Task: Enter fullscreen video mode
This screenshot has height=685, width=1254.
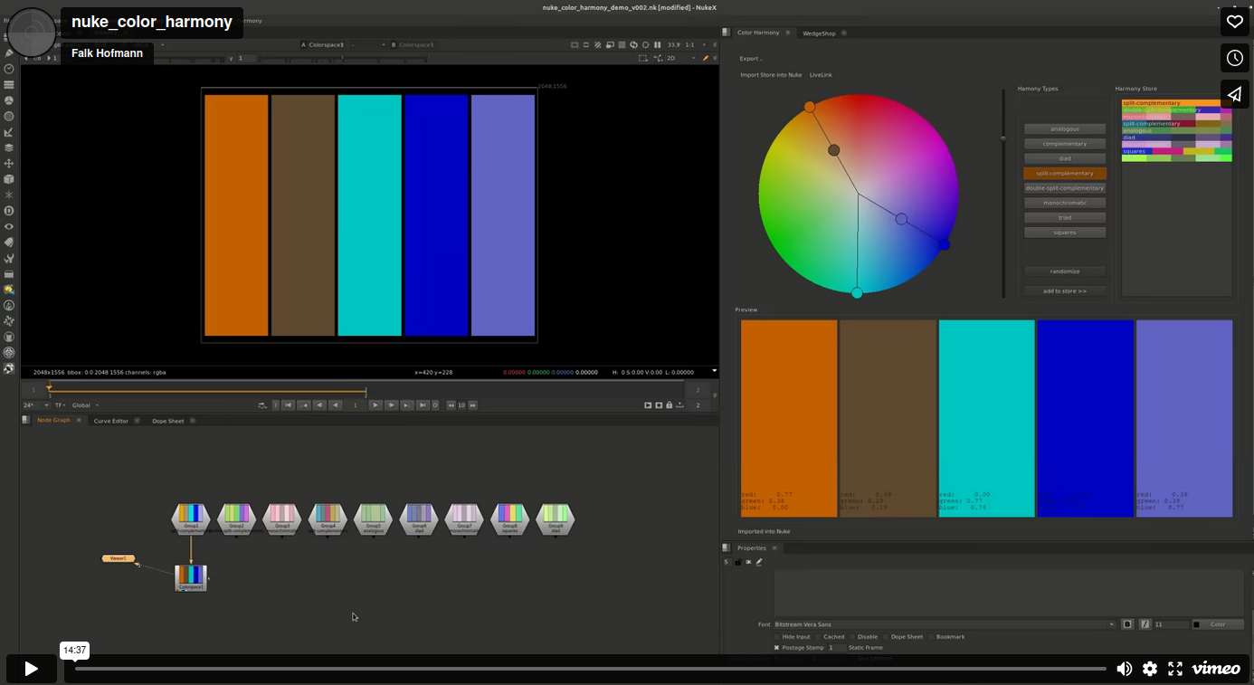Action: coord(1175,669)
